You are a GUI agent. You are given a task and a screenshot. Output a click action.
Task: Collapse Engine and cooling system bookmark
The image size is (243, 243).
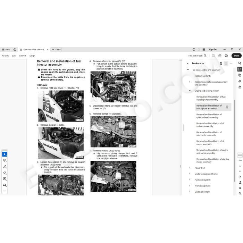[190, 91]
